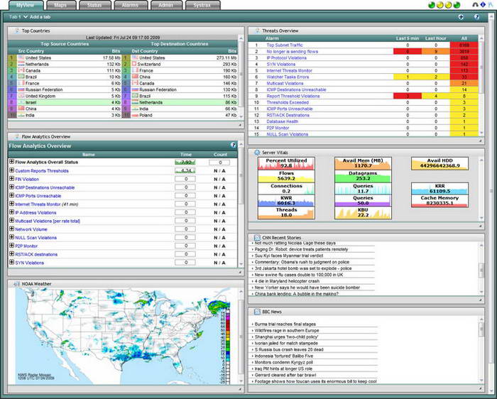Click the Top Countries panel icon

click(x=16, y=31)
